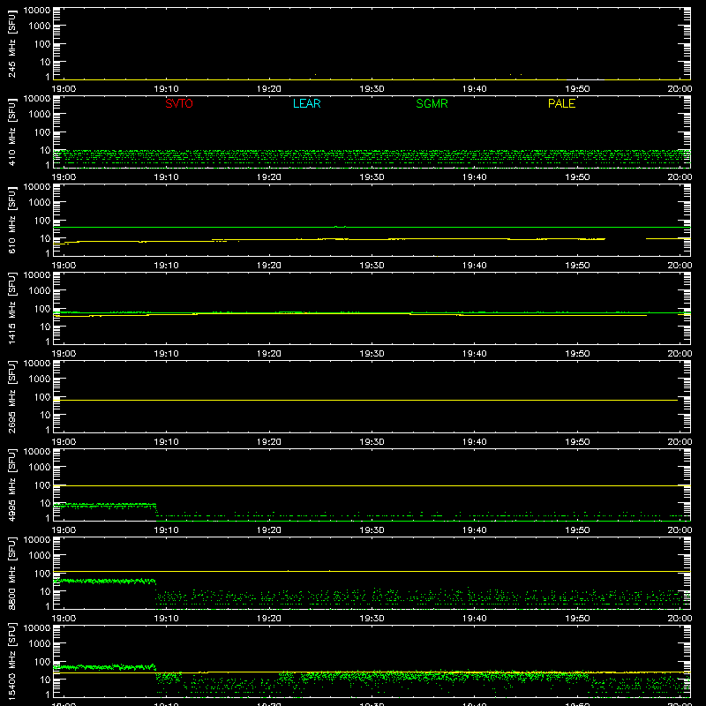Select the 610 MHz [SFU] axis label

click(12, 221)
